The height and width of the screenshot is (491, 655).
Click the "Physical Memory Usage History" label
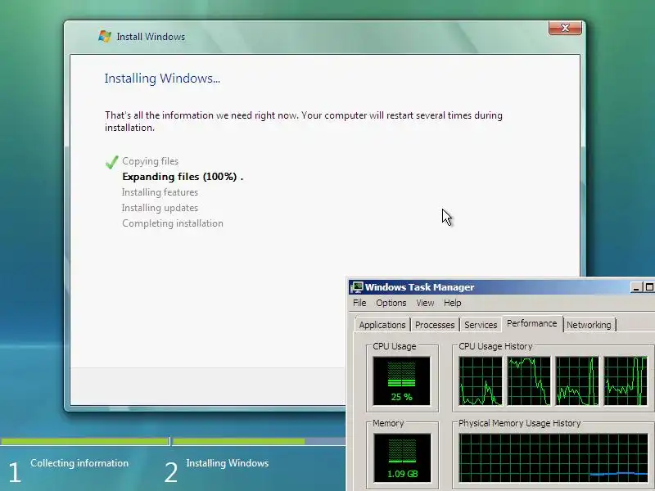coord(520,423)
